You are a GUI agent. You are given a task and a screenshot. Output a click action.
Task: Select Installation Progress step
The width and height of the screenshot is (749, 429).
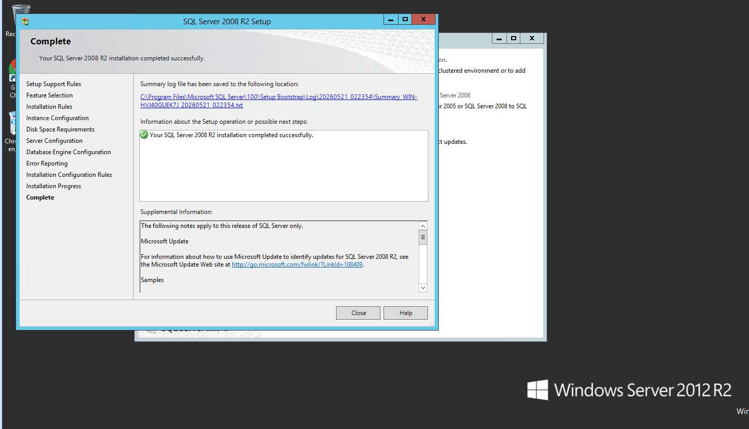[54, 186]
